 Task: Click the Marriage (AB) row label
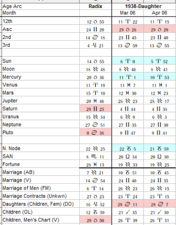[x=18, y=172]
